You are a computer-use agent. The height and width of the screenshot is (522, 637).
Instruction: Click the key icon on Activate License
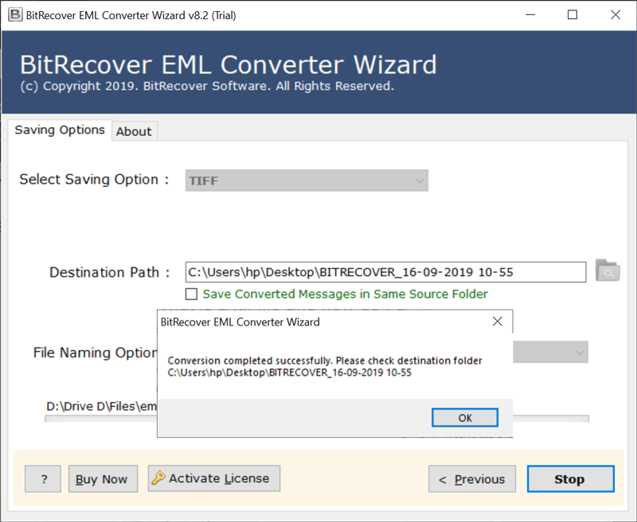158,477
